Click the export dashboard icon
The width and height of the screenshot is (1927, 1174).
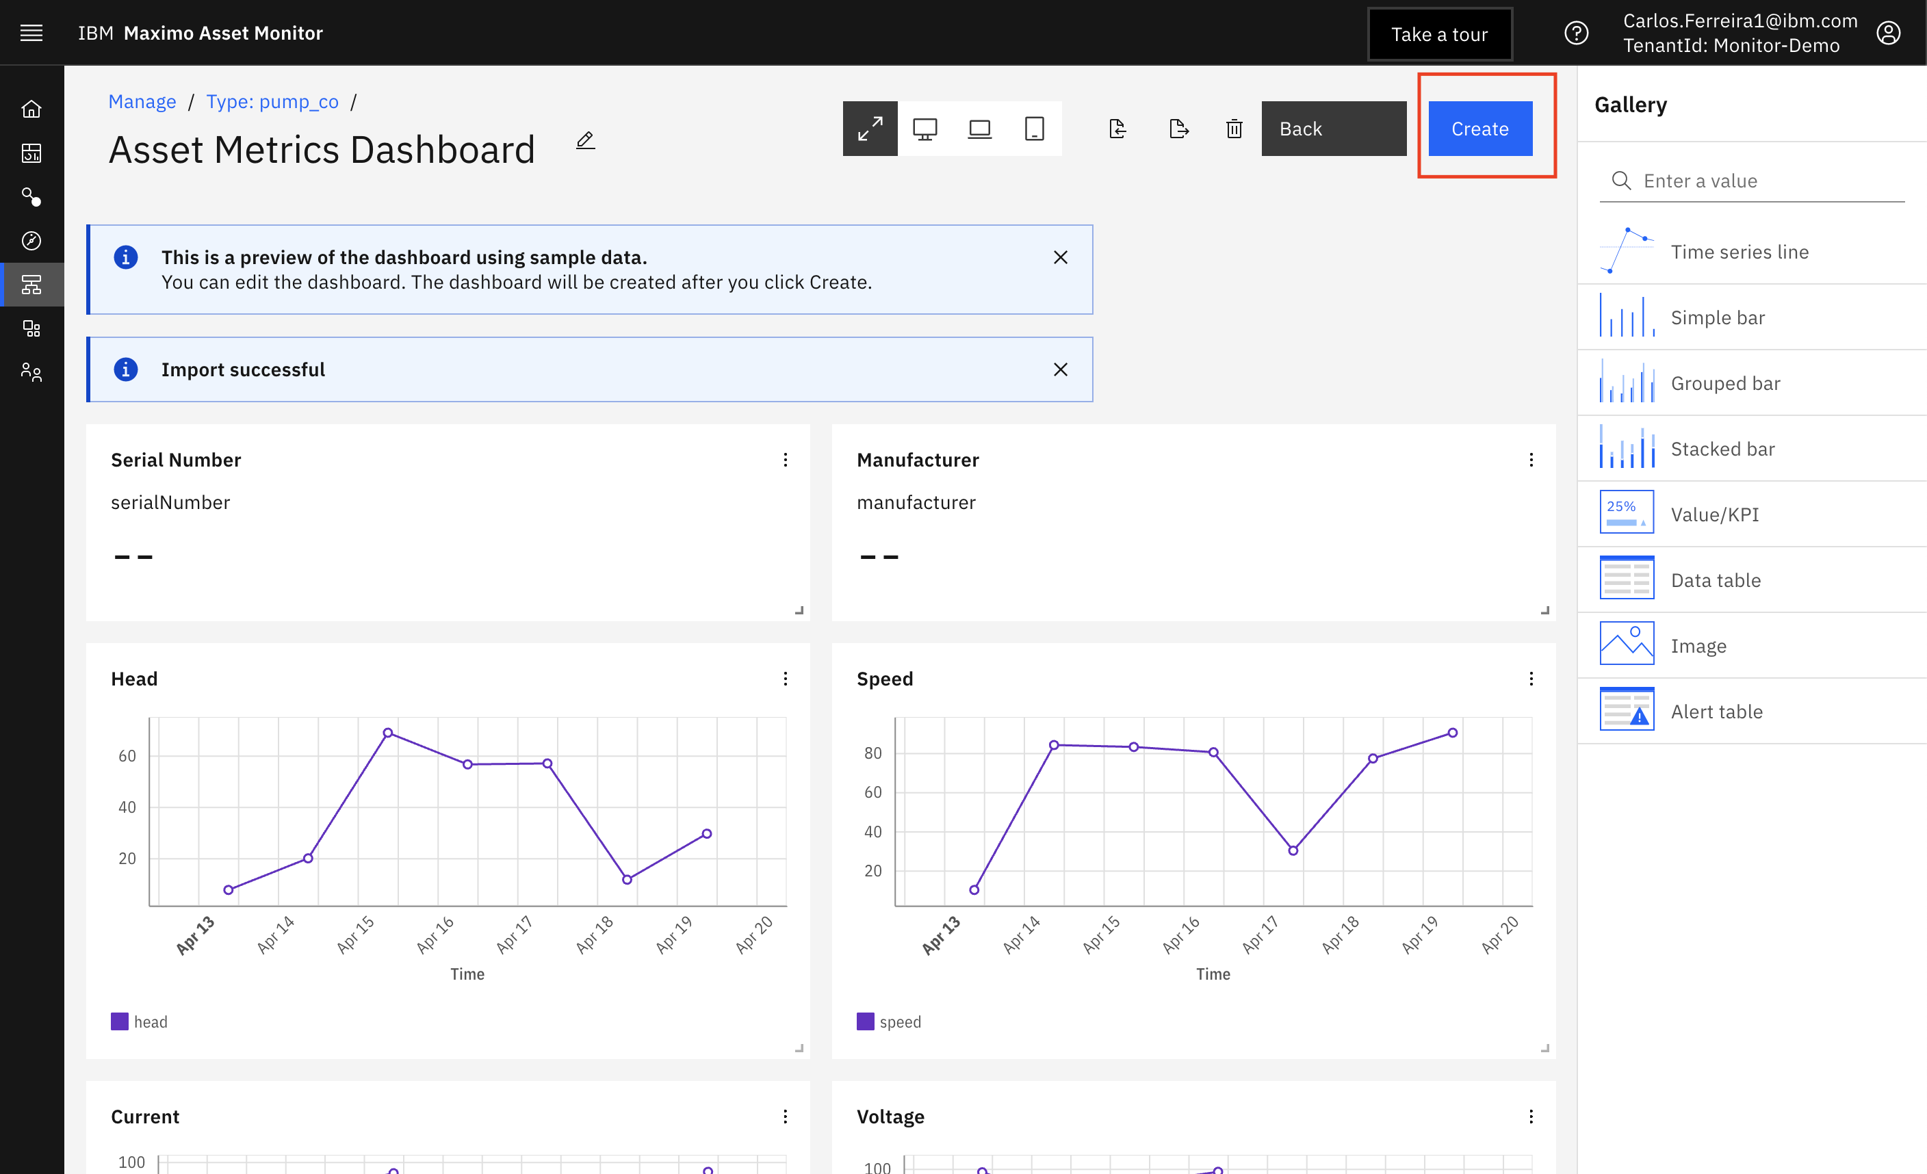(x=1178, y=128)
